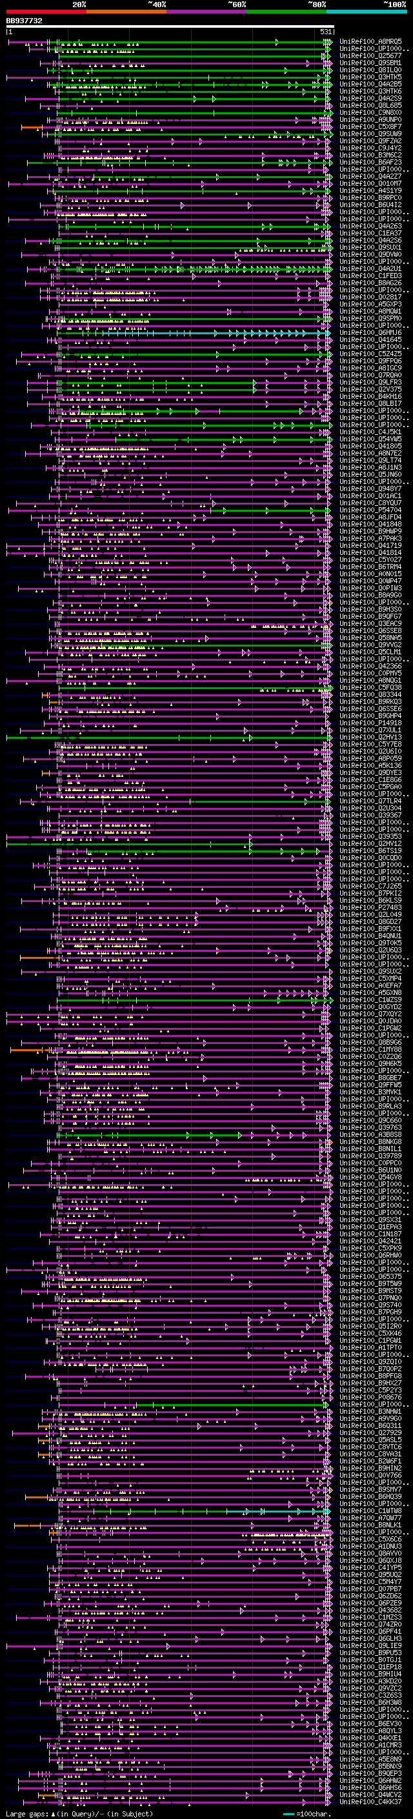Select subject label UniRef100_Q9LFR3
413x1819 pixels.
[370, 382]
